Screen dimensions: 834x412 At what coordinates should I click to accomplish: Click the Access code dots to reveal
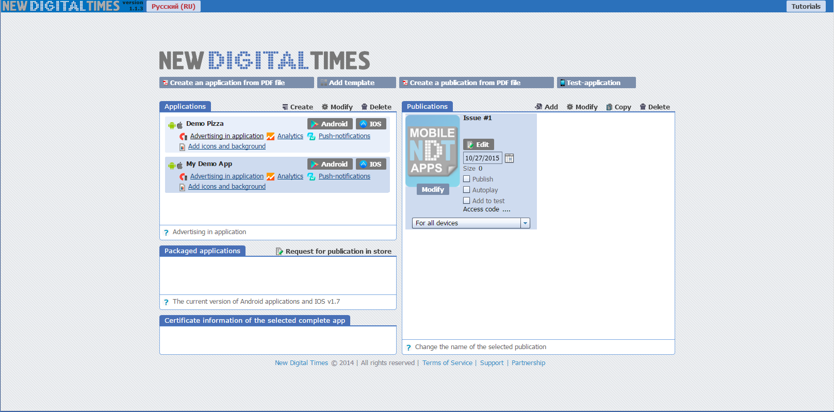coord(506,210)
